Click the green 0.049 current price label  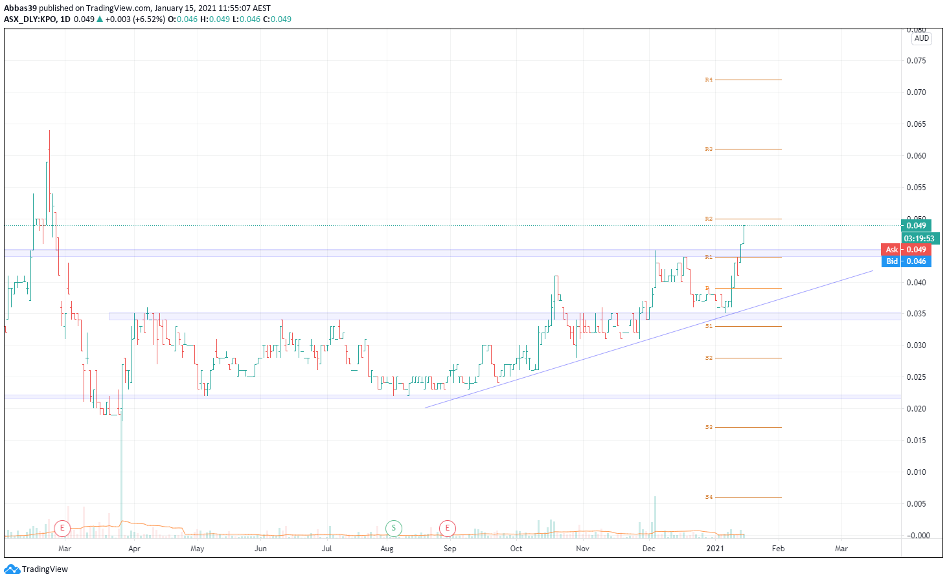916,226
